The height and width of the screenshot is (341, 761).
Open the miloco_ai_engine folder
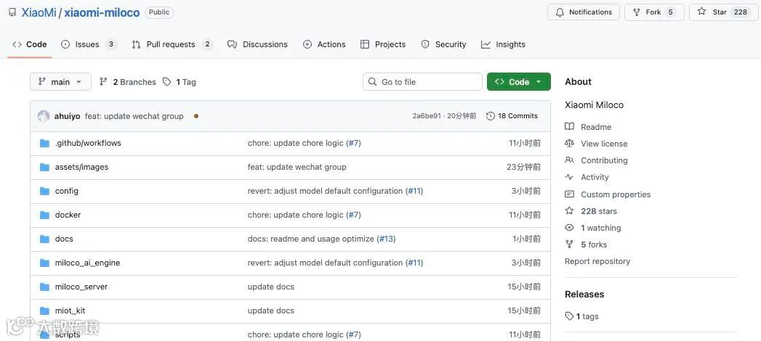click(87, 263)
